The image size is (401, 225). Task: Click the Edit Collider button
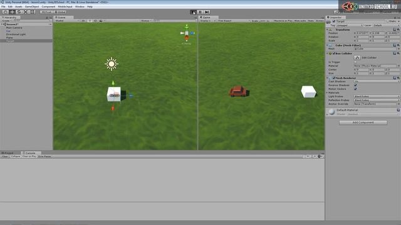coord(357,57)
